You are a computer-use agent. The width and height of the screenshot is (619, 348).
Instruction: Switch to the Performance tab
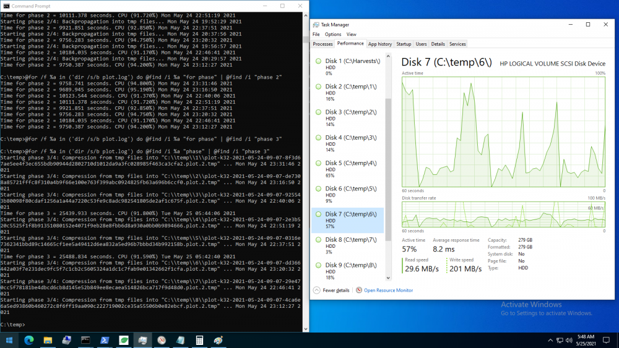[350, 44]
